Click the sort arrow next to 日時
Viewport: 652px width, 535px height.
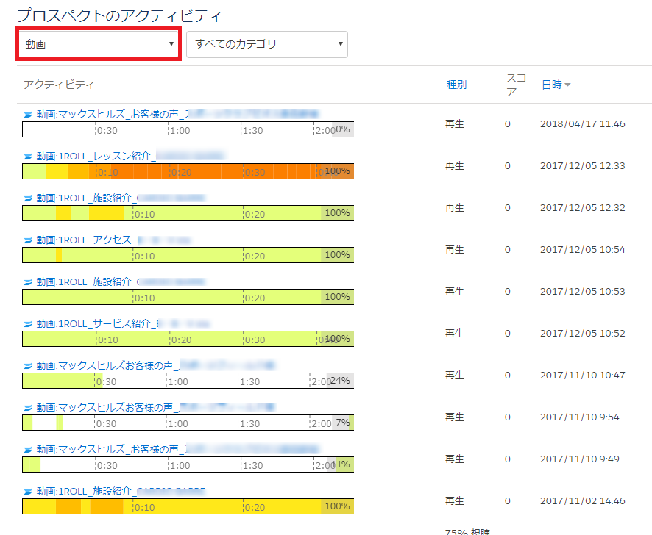(567, 85)
